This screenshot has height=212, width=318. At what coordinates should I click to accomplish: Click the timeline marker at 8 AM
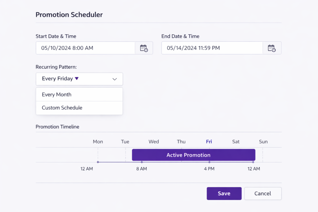142,162
